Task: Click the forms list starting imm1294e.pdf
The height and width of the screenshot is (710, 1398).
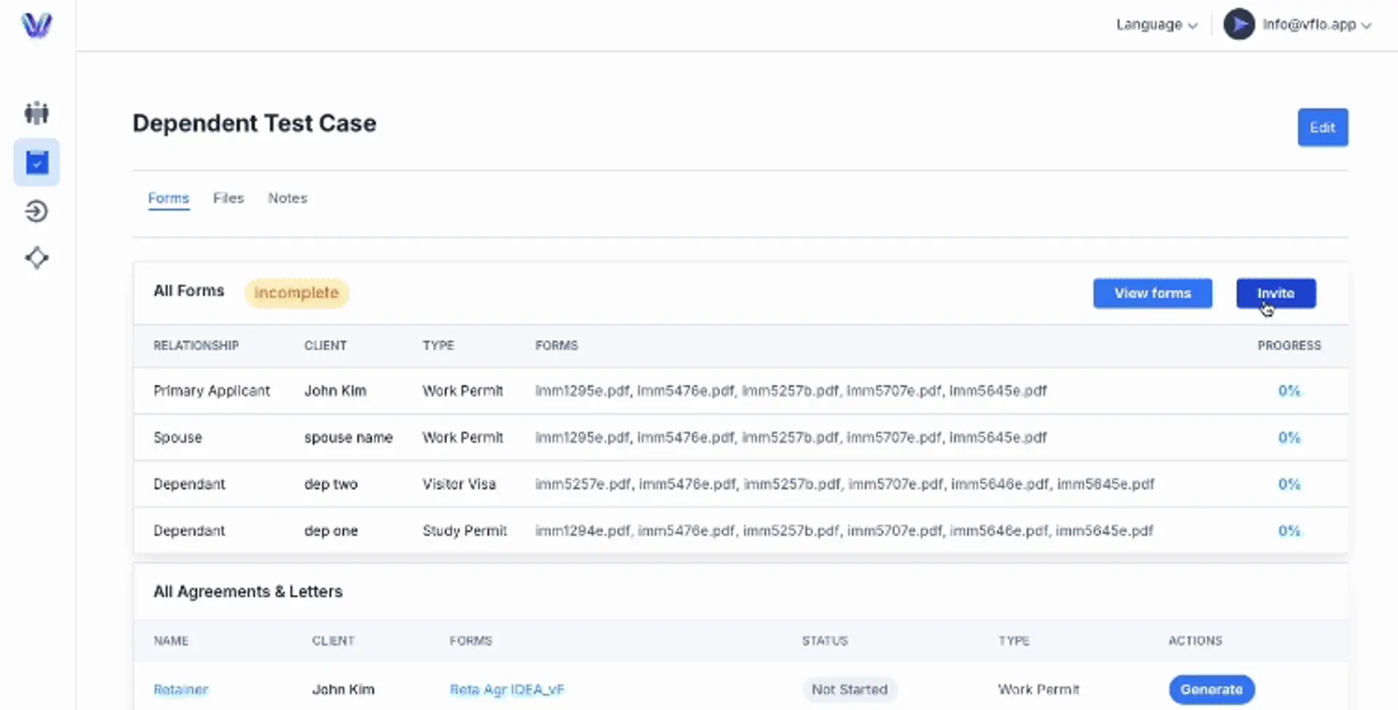Action: pos(844,531)
